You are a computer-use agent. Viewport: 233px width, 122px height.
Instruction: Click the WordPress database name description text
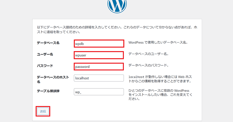[x=158, y=43]
